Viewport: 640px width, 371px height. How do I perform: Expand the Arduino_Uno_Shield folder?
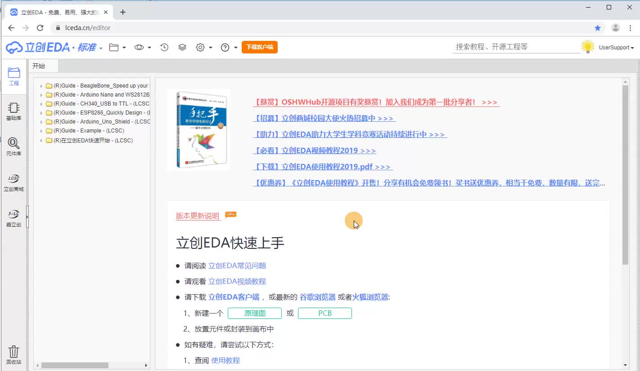(x=41, y=122)
